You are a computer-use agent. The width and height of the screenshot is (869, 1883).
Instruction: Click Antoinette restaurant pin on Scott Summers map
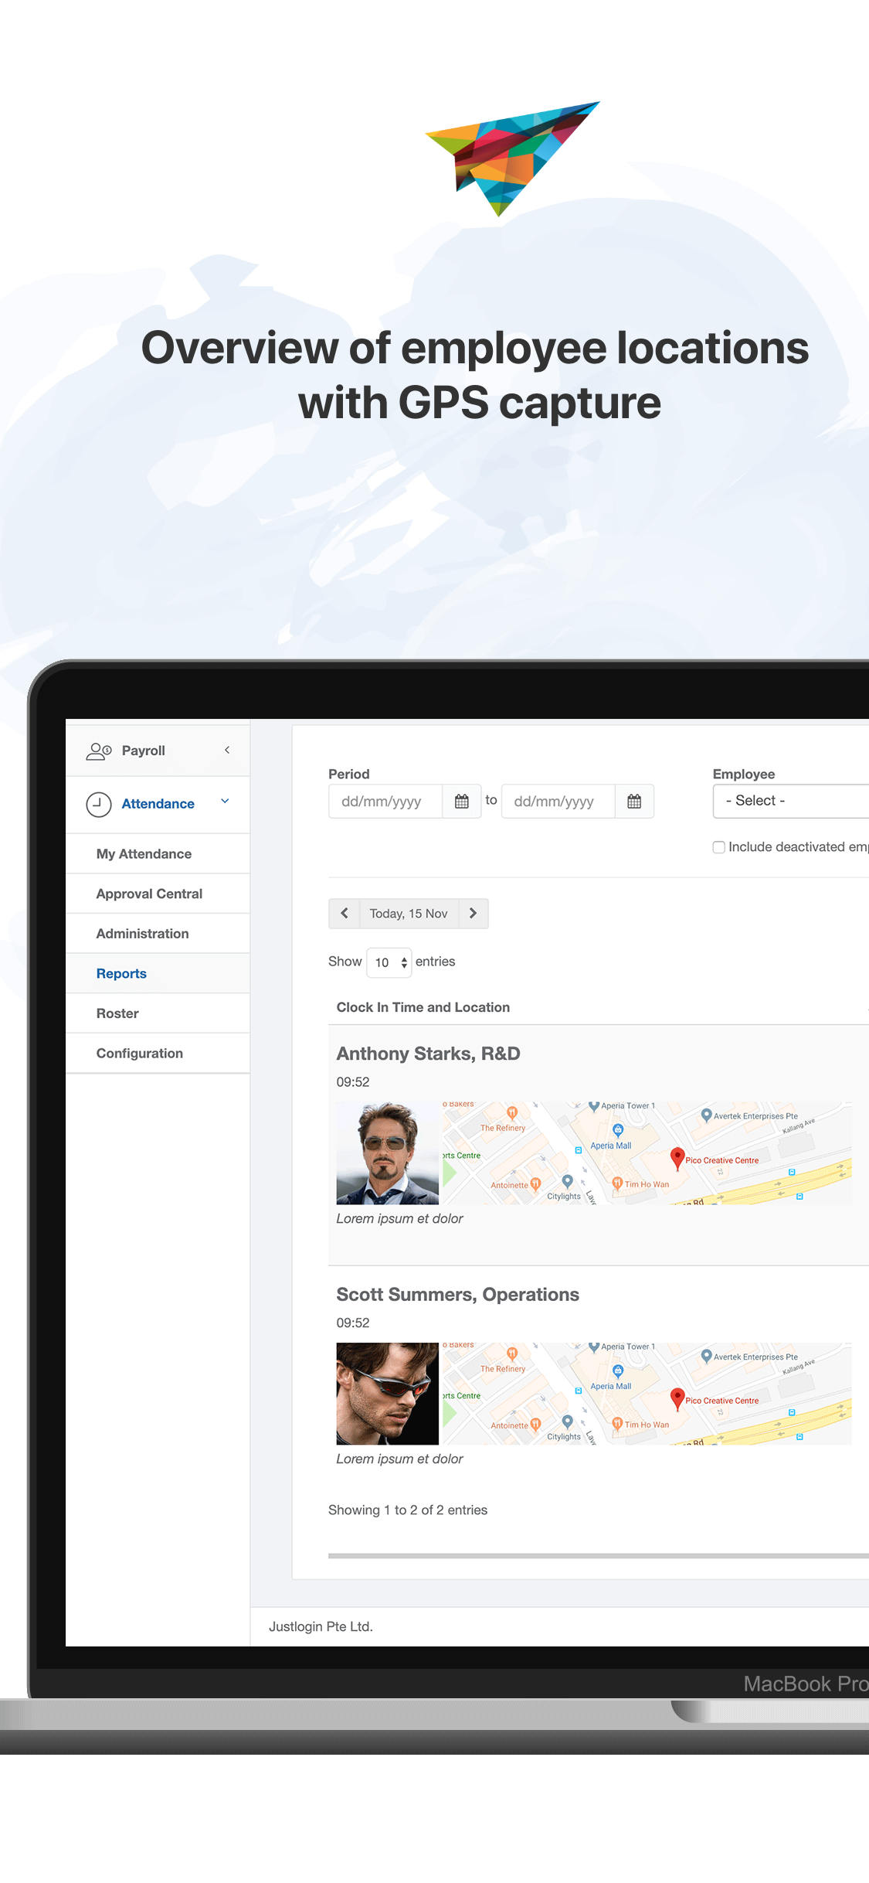coord(535,1425)
